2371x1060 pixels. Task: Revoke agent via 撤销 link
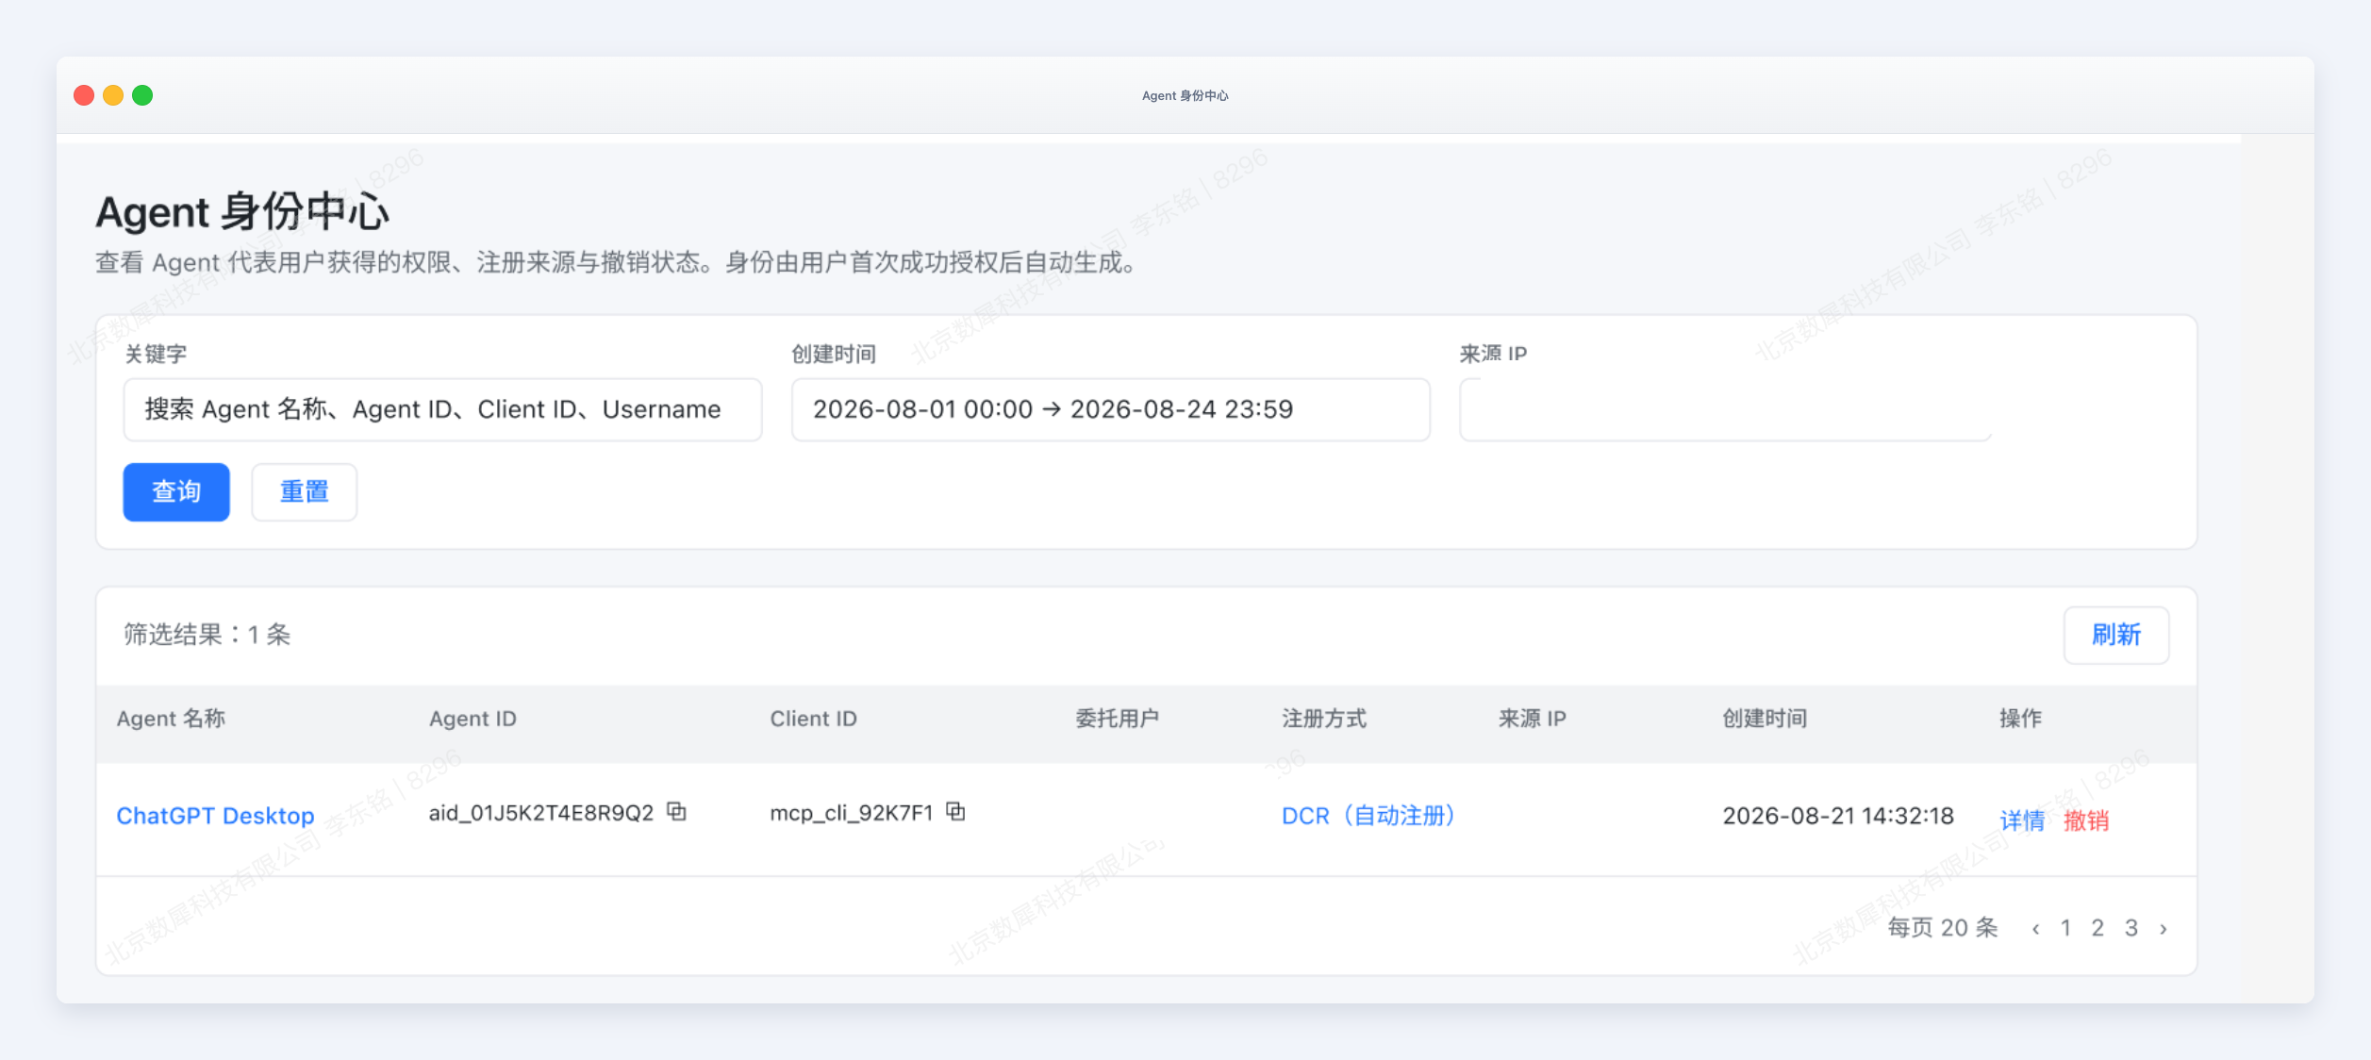pos(2086,820)
